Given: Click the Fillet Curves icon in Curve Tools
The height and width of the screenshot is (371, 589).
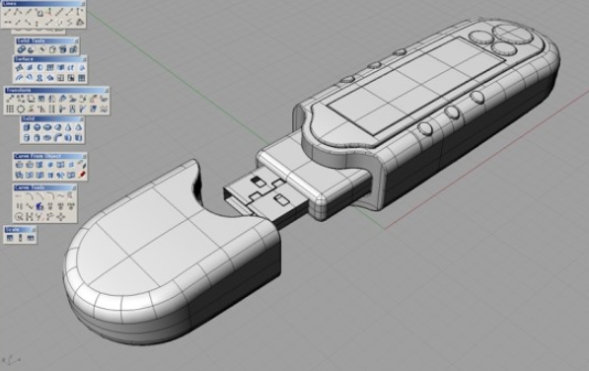Looking at the screenshot, I should (x=30, y=196).
